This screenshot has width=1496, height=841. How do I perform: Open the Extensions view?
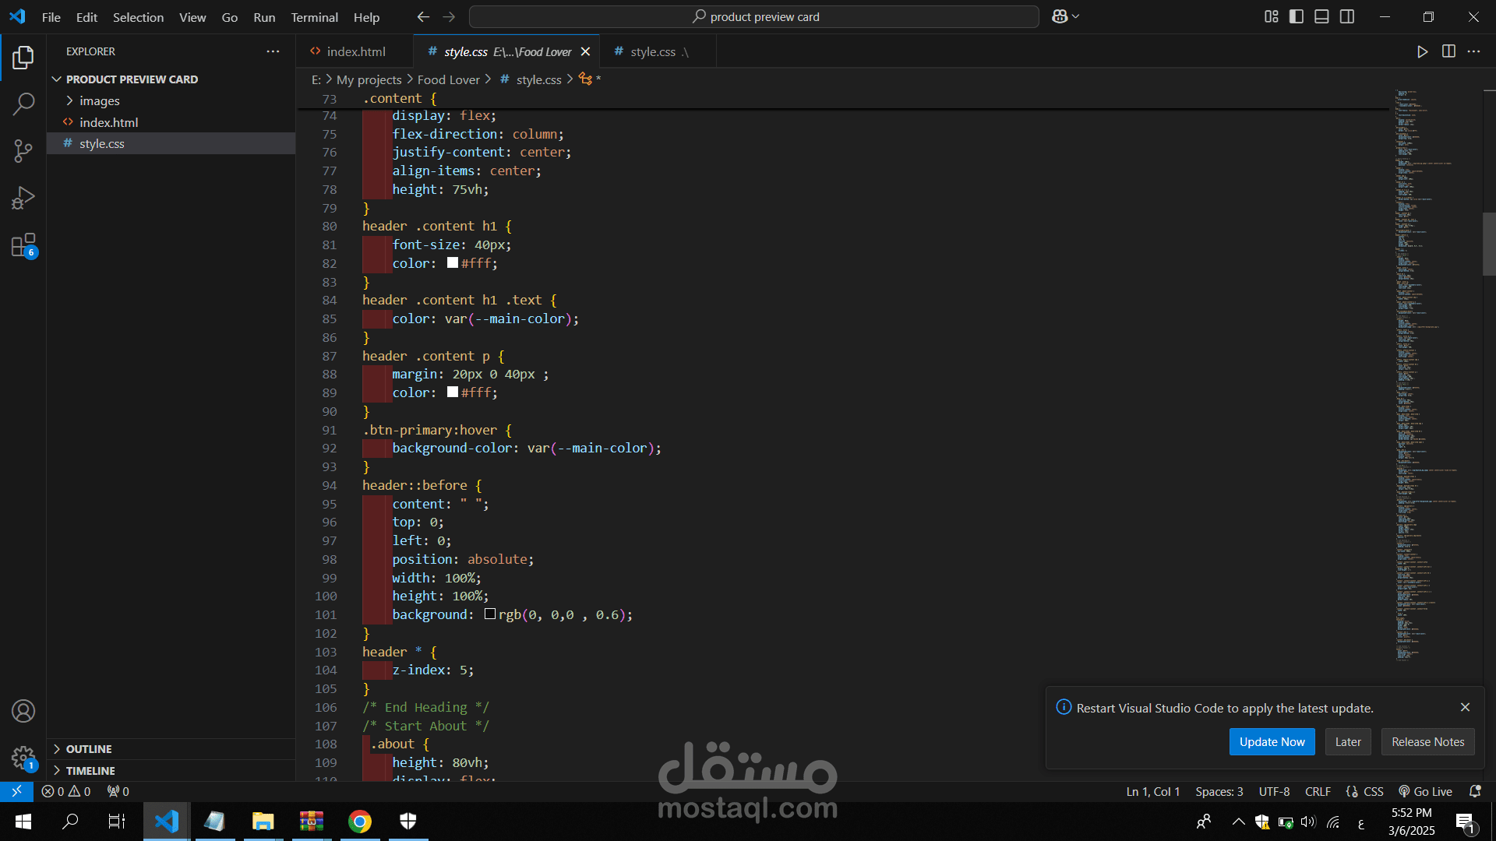click(23, 245)
